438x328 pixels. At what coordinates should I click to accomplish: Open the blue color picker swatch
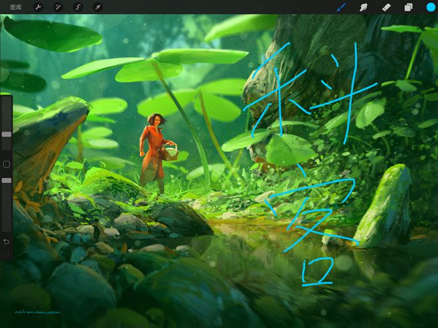[x=431, y=7]
